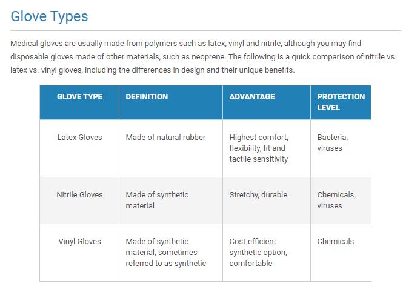Screen dimensions: 403x295
Task: Click the Nitrile 'Chemicals, viruses' cell
Action: click(336, 201)
